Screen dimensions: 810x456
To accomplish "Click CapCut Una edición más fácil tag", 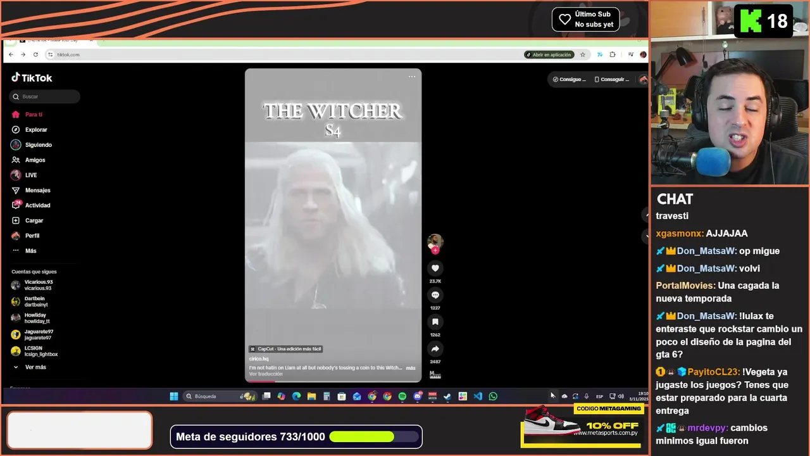I will (285, 349).
